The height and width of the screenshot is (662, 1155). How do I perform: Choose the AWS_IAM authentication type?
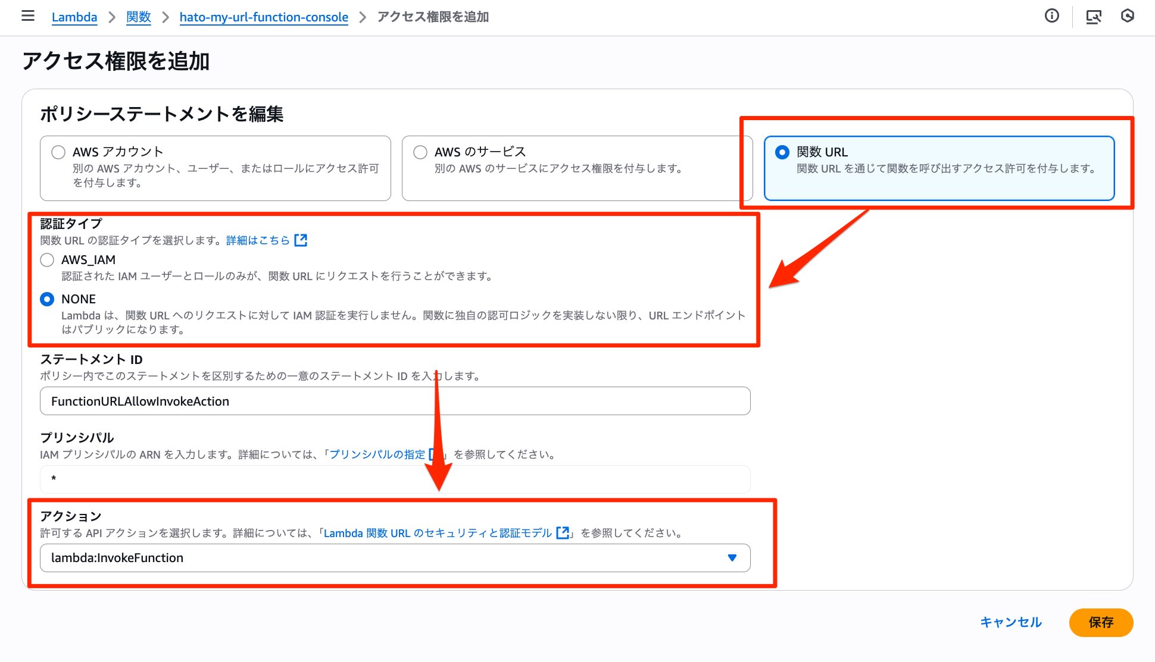coord(47,259)
